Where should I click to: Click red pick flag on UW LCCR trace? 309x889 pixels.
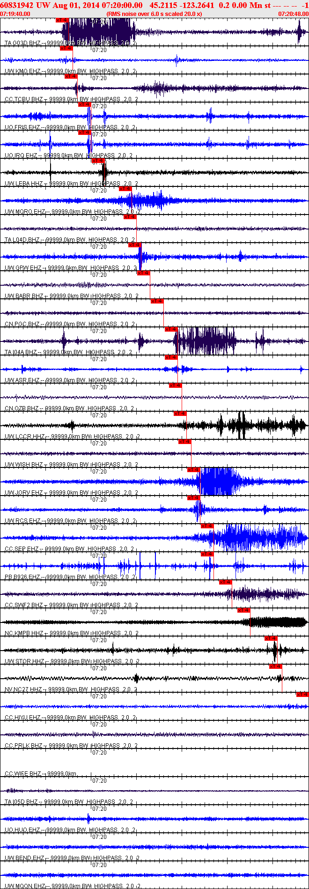180,414
